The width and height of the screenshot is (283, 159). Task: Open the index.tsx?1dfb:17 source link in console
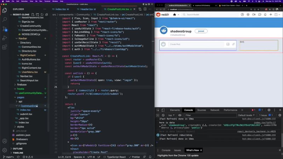coord(265,123)
